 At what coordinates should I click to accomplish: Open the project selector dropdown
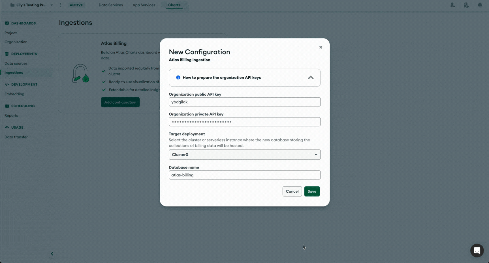52,5
